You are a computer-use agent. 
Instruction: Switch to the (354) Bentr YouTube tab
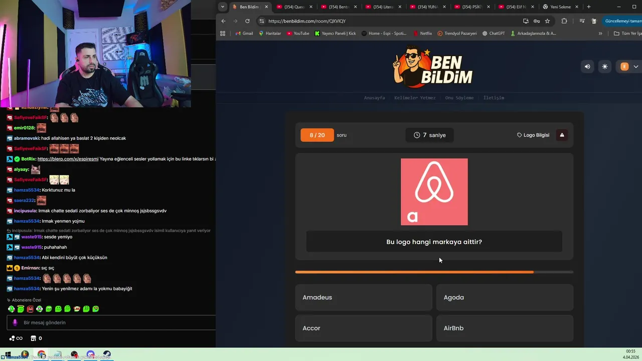339,7
